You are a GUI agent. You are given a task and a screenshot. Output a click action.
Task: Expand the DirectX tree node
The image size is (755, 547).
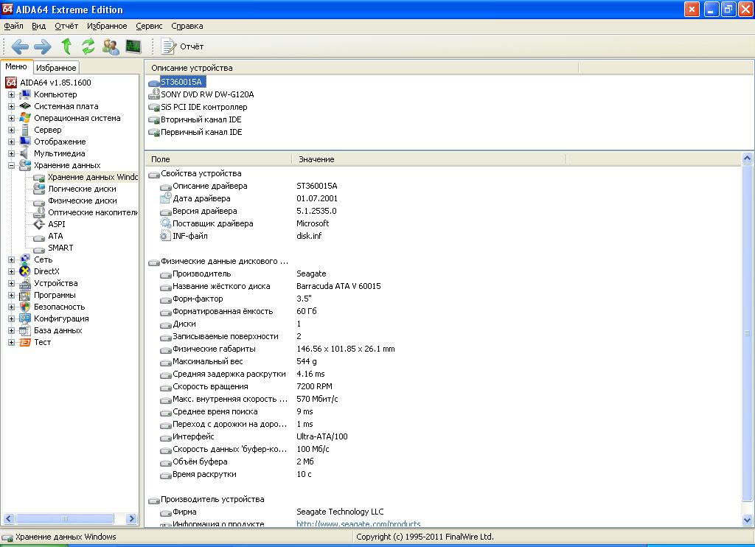(11, 271)
